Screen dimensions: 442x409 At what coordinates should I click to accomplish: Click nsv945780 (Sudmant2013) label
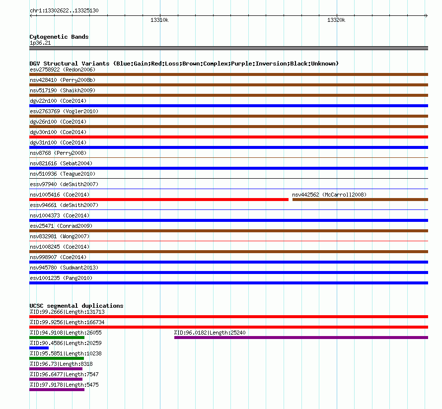tap(64, 268)
